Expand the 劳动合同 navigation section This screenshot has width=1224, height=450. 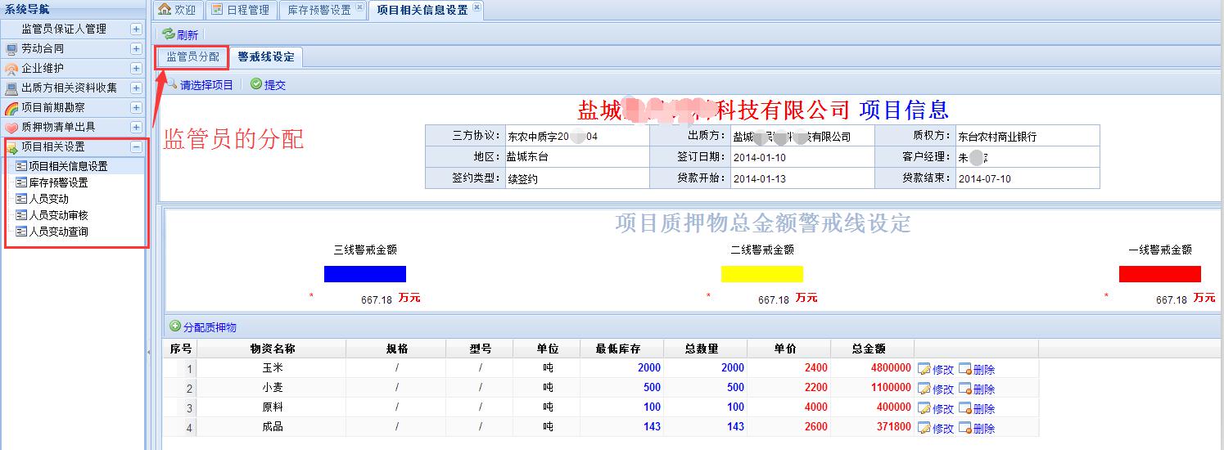click(x=136, y=49)
